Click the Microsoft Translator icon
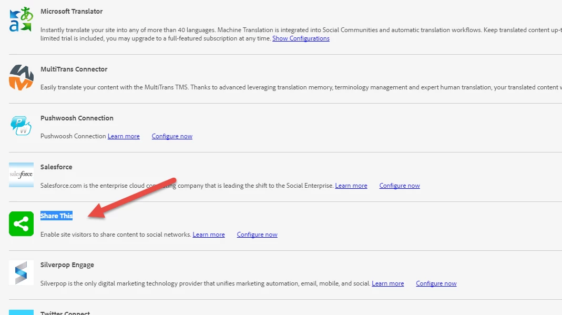562x315 pixels. click(x=21, y=19)
